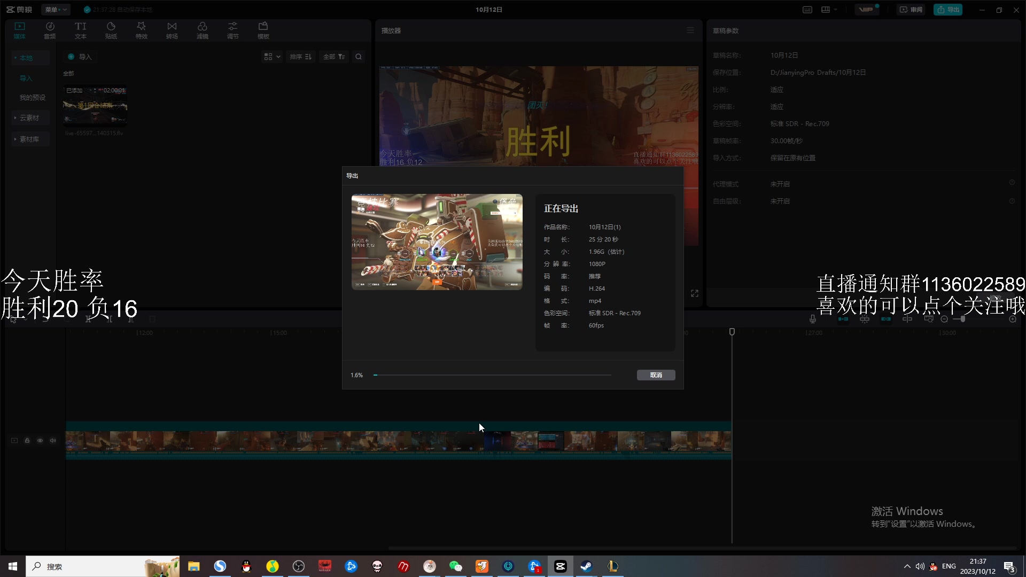This screenshot has width=1026, height=577.
Task: Open the 音频 audio tab
Action: click(50, 30)
